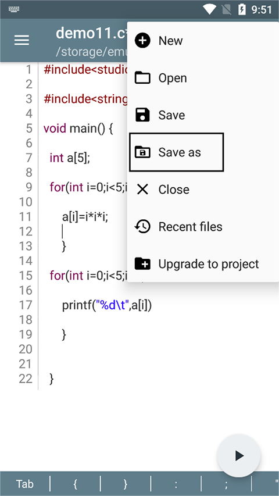Click the Save floppy disk icon

coord(142,115)
